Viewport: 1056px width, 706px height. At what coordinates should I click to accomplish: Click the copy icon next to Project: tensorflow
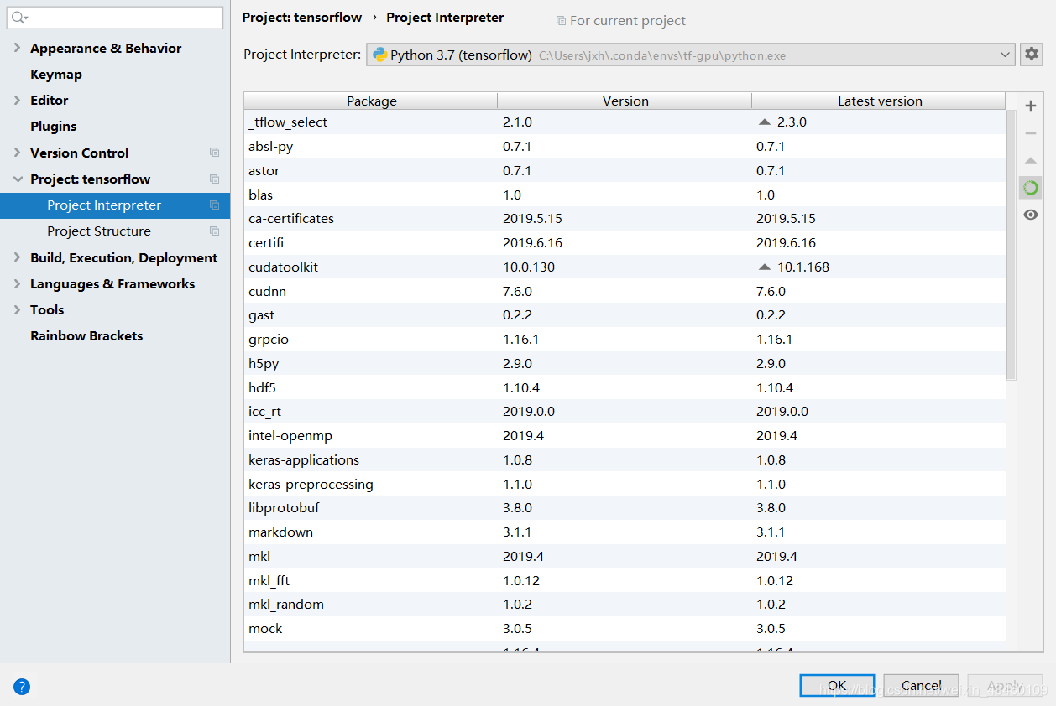[x=214, y=179]
